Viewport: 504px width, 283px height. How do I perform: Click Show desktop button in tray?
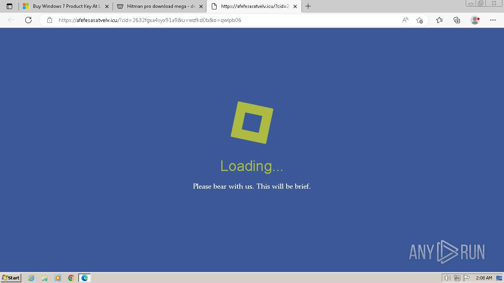coord(499,278)
